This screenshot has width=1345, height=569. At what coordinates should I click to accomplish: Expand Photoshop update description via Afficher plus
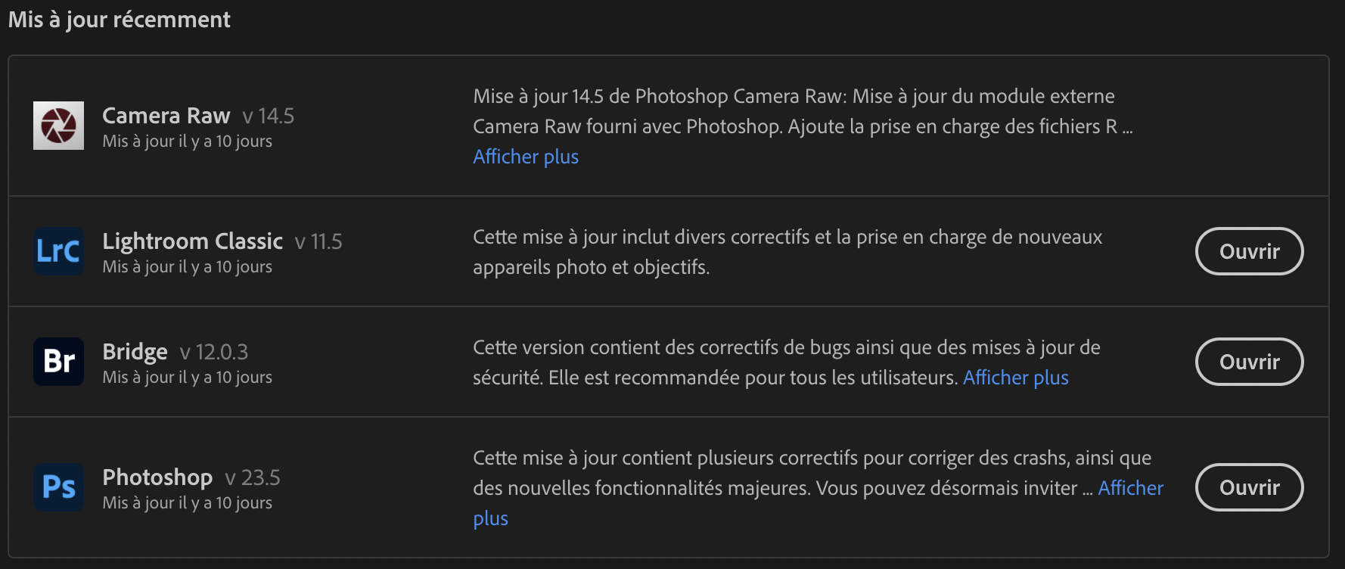1130,488
